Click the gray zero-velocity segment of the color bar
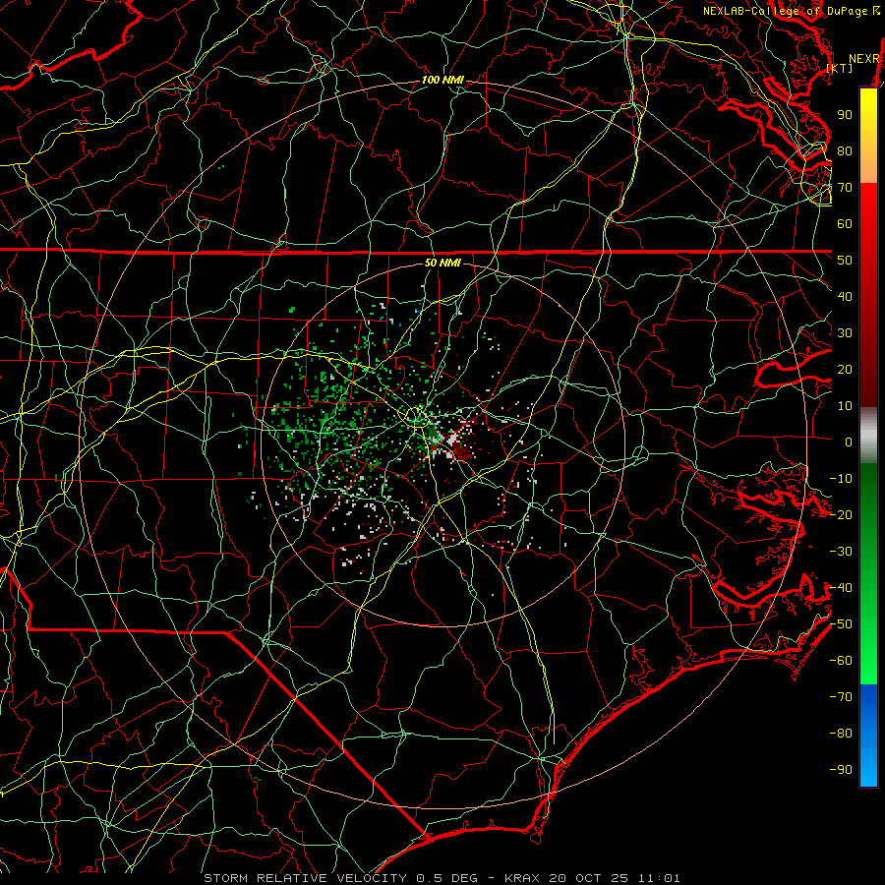 868,435
